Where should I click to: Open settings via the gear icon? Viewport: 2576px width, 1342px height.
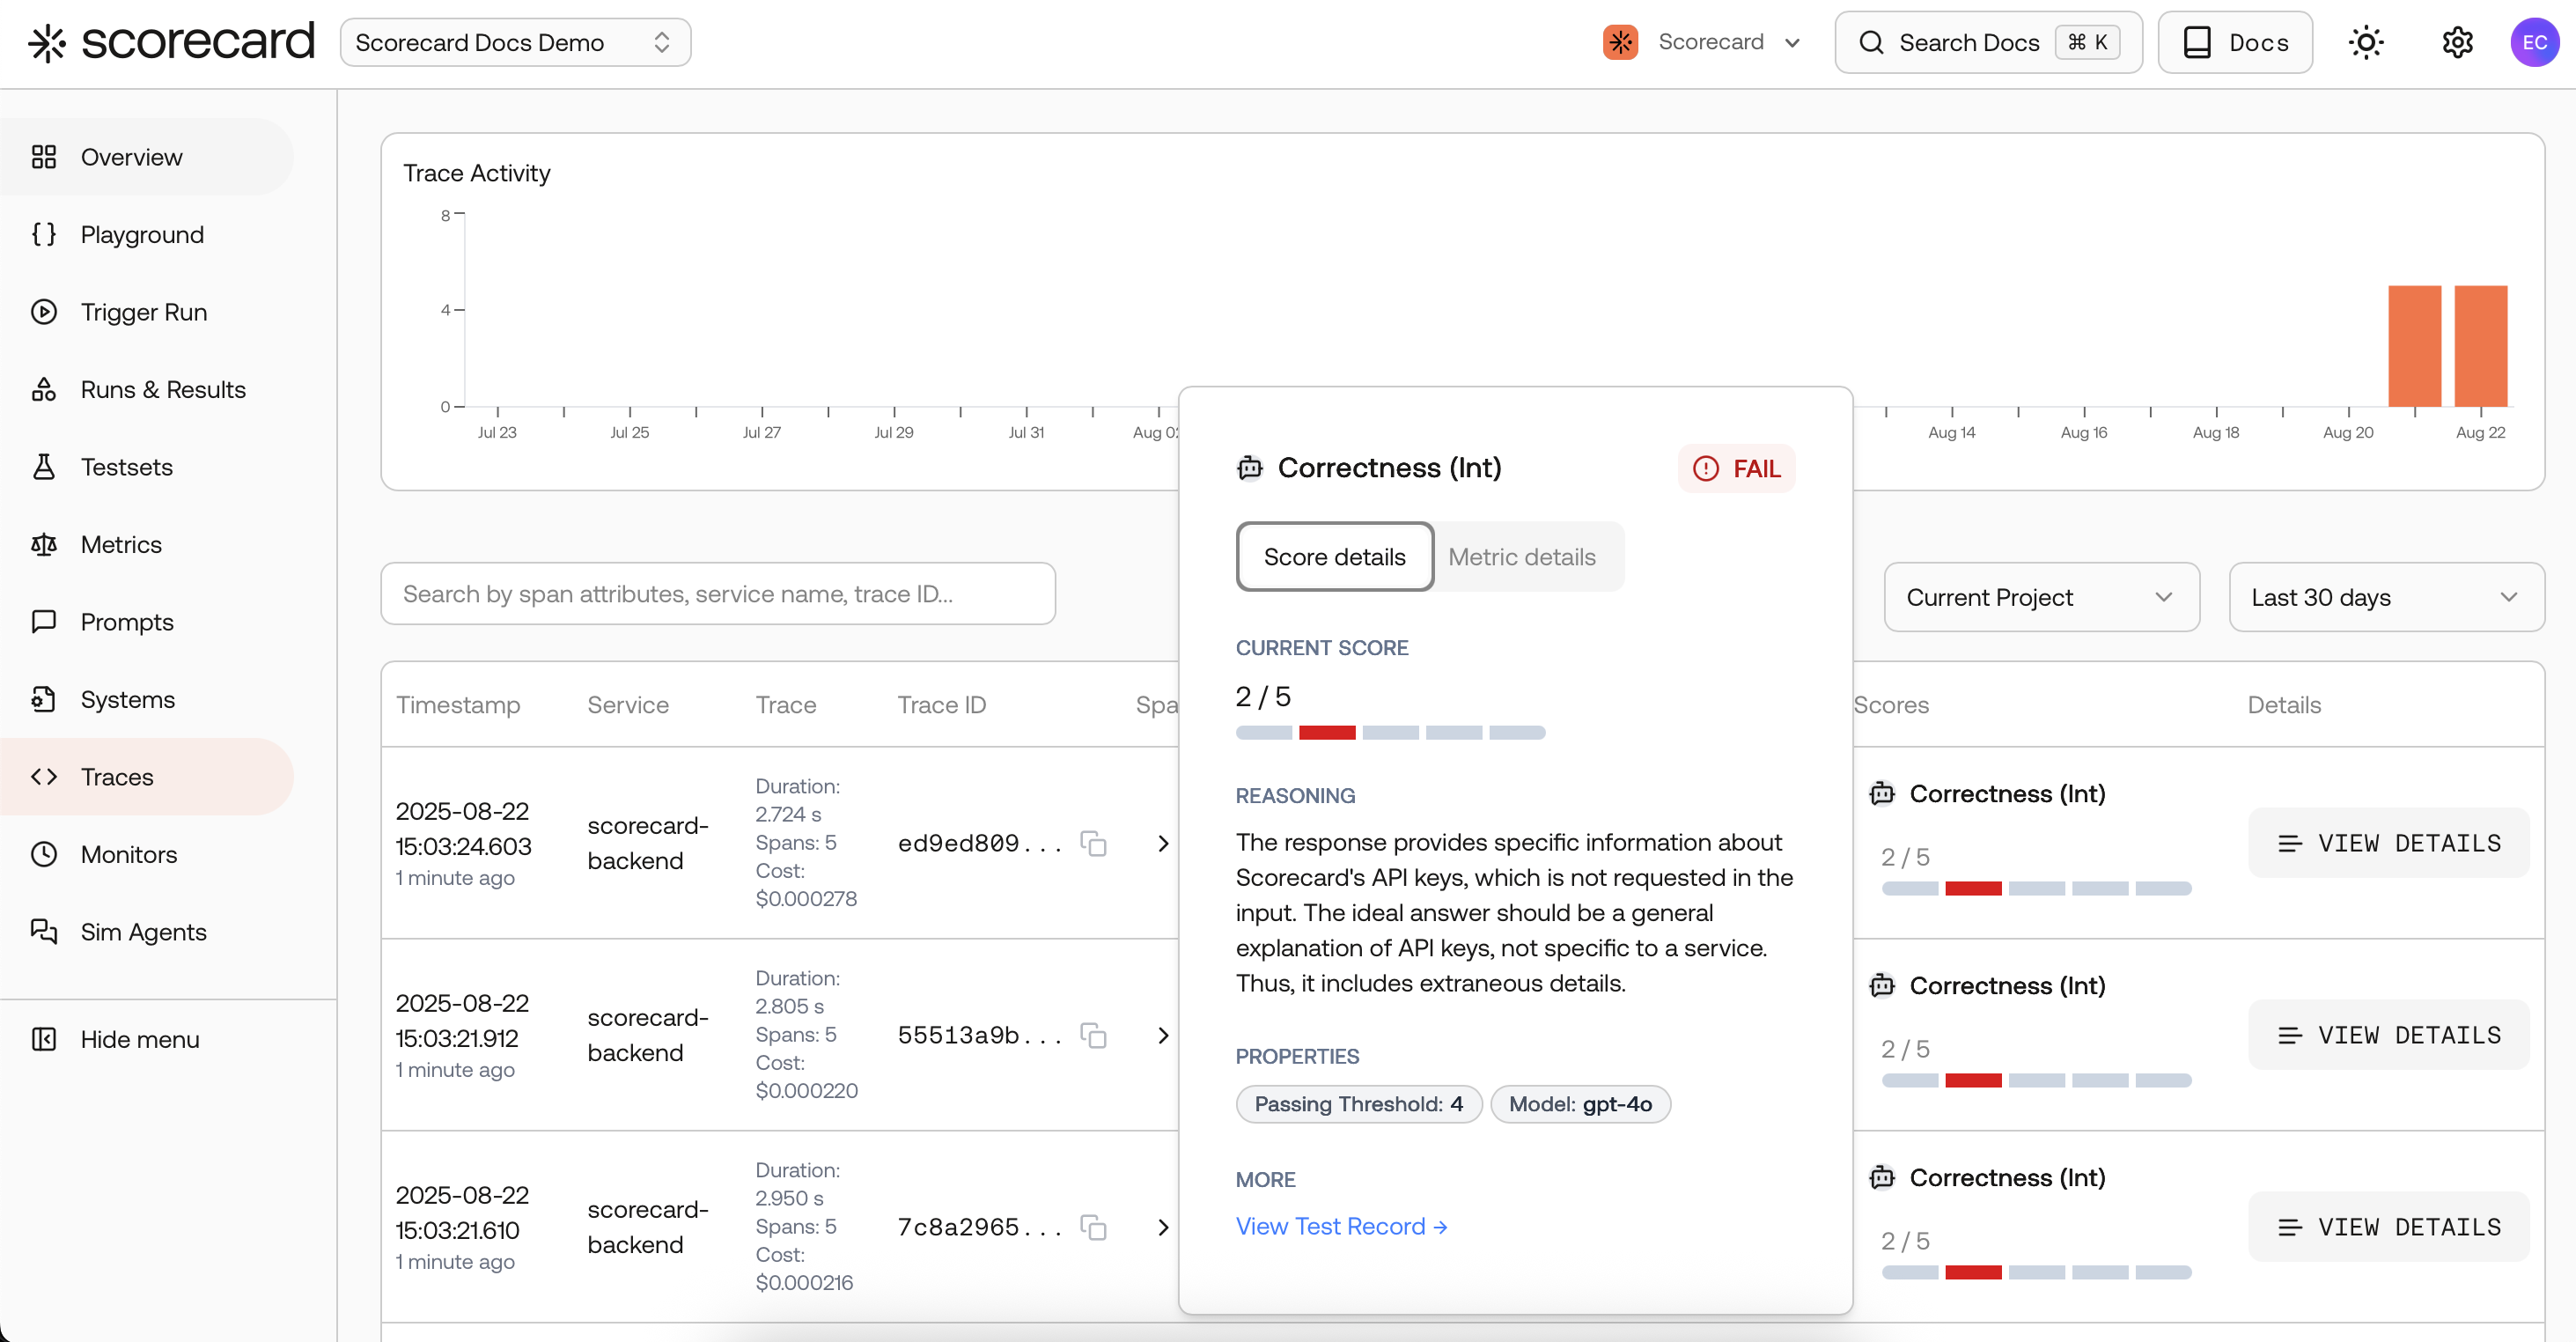coord(2457,43)
